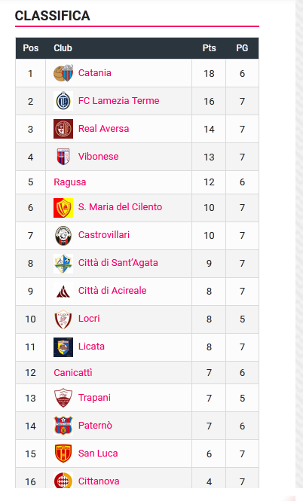Click the S. Maria del Cilento crest
Screen dimensions: 303x501
coord(63,208)
